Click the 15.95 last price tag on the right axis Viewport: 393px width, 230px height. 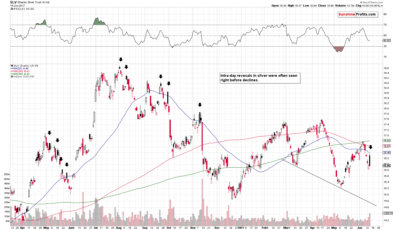[386, 166]
